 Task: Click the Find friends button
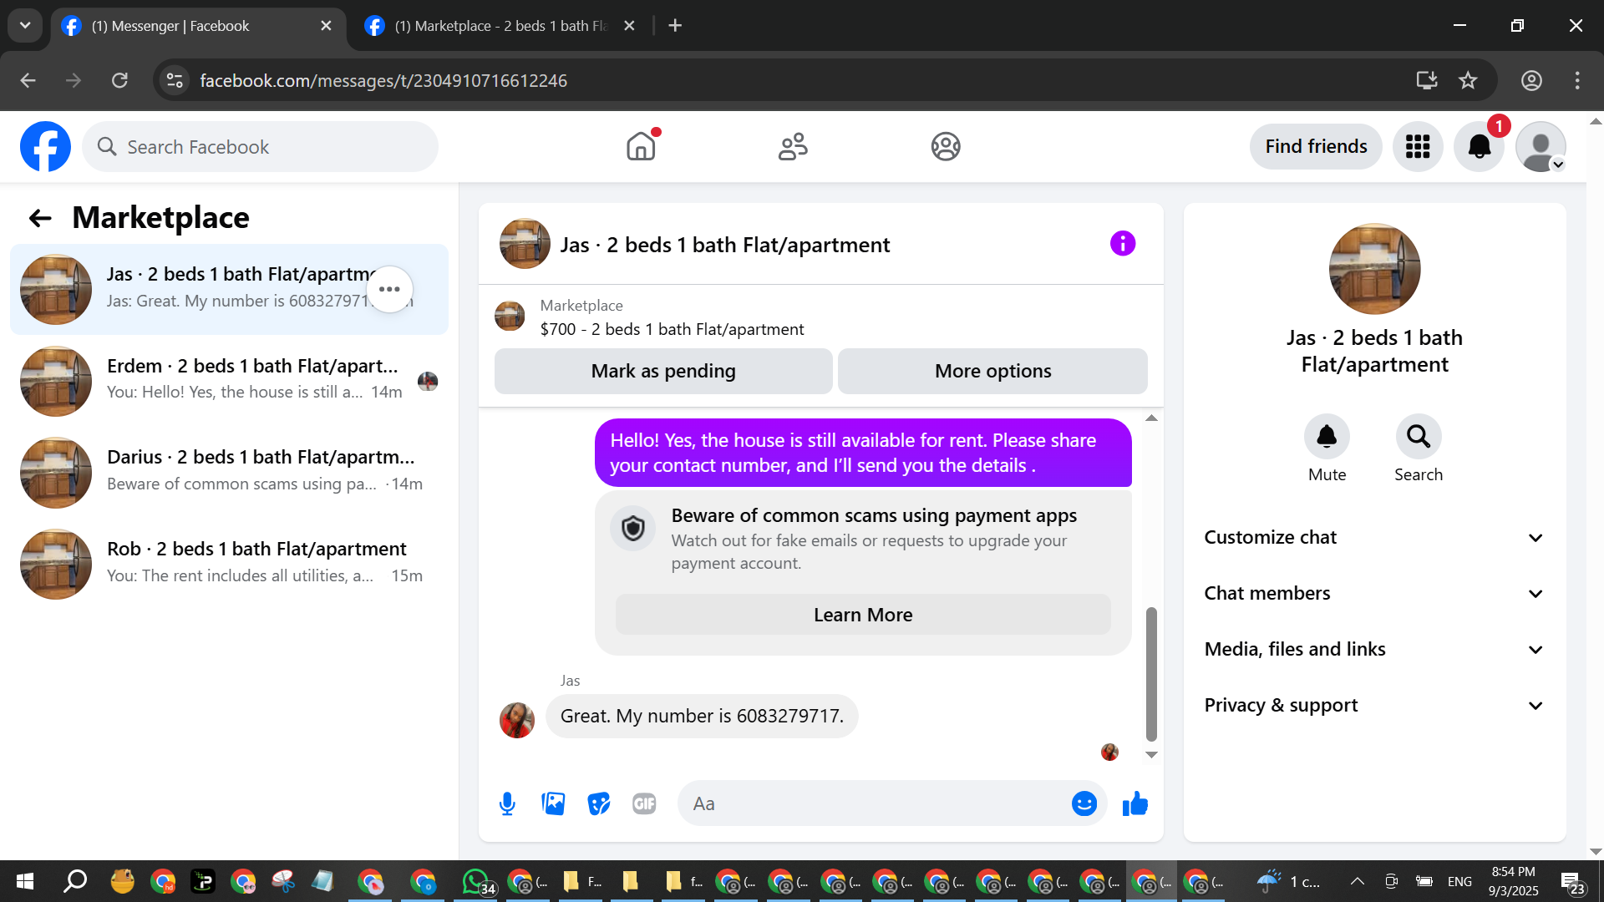pyautogui.click(x=1316, y=147)
